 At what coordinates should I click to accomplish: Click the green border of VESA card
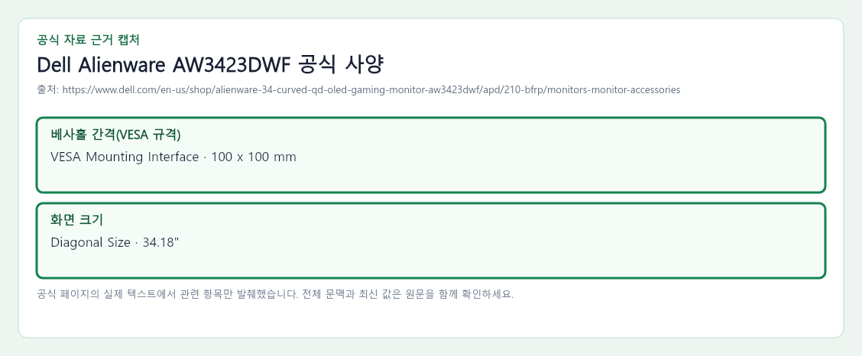[x=431, y=118]
